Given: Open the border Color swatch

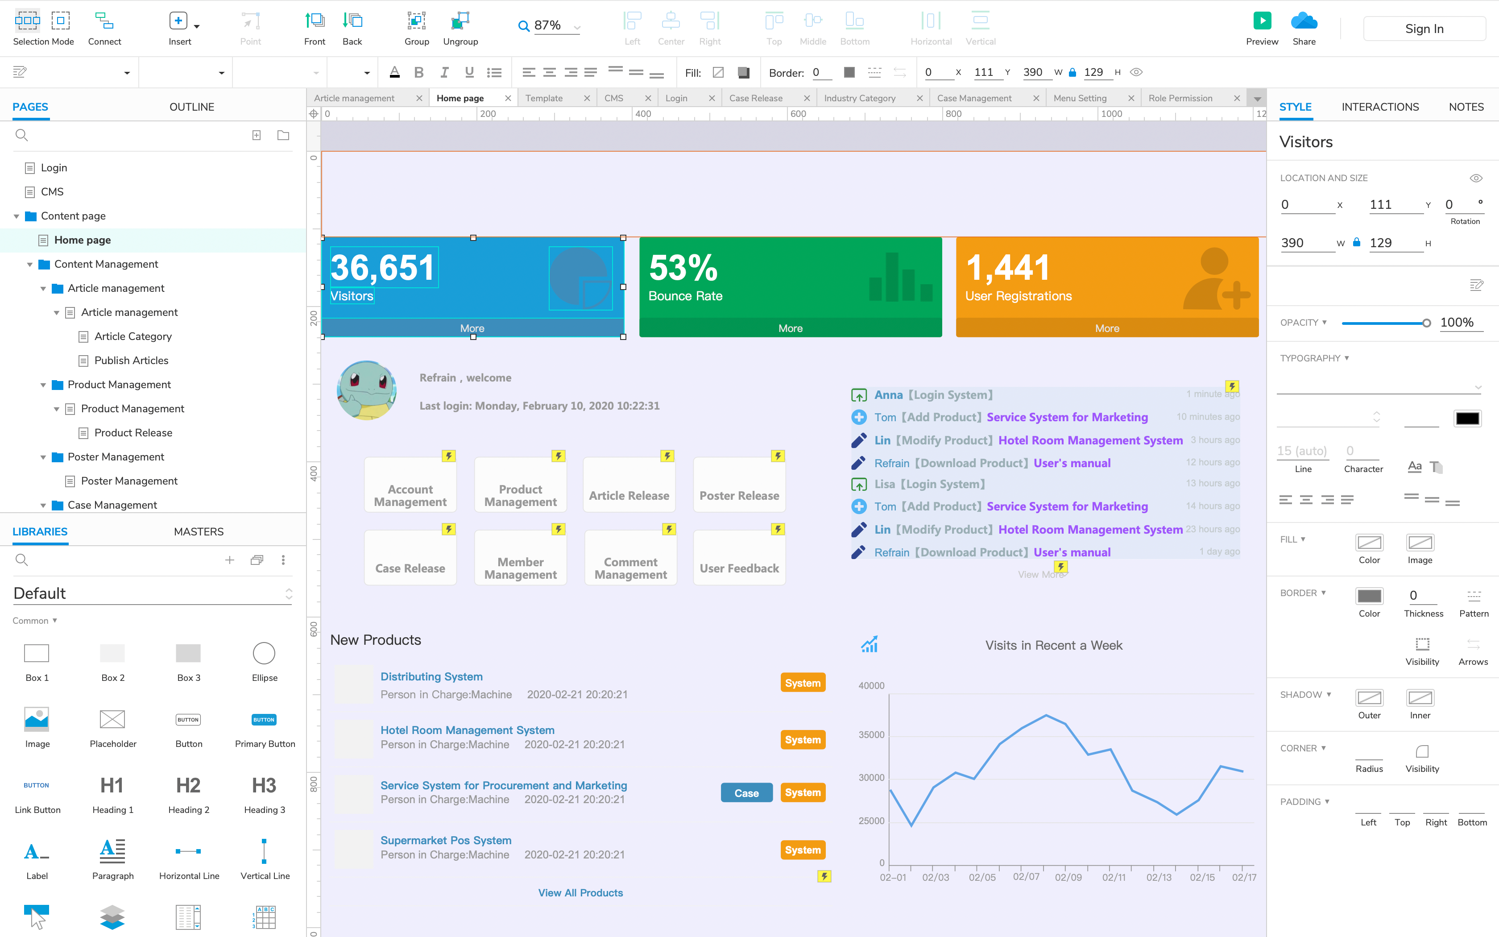Looking at the screenshot, I should coord(1369,596).
